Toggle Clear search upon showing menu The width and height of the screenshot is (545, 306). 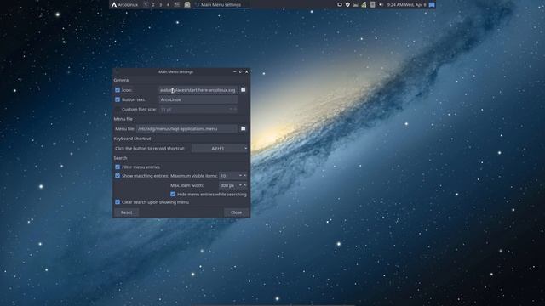tap(118, 202)
